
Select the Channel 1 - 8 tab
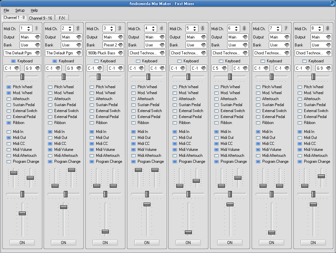point(14,18)
